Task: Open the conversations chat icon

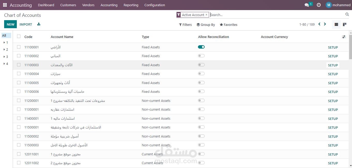Action: [x=307, y=5]
